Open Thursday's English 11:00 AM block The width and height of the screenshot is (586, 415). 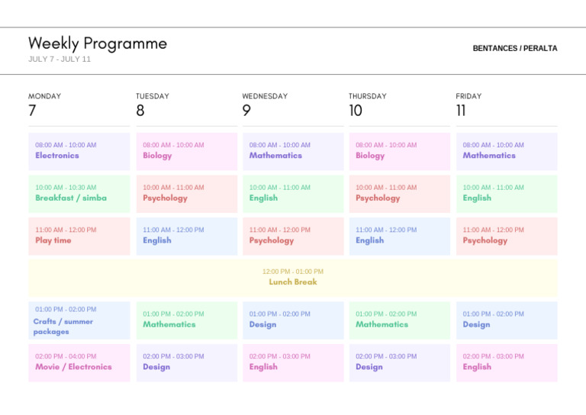tap(400, 236)
